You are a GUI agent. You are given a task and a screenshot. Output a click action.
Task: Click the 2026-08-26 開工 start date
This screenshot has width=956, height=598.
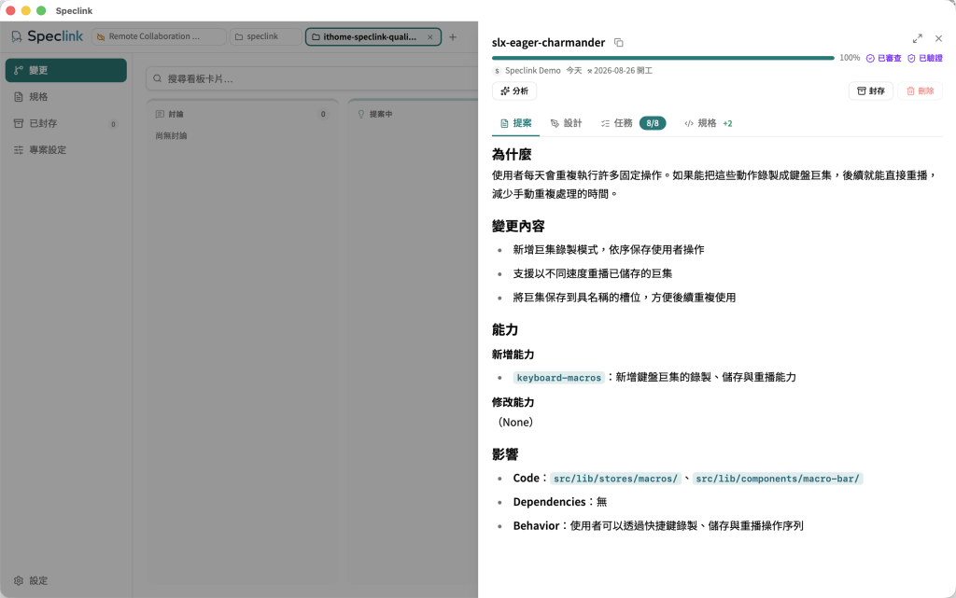tap(620, 71)
